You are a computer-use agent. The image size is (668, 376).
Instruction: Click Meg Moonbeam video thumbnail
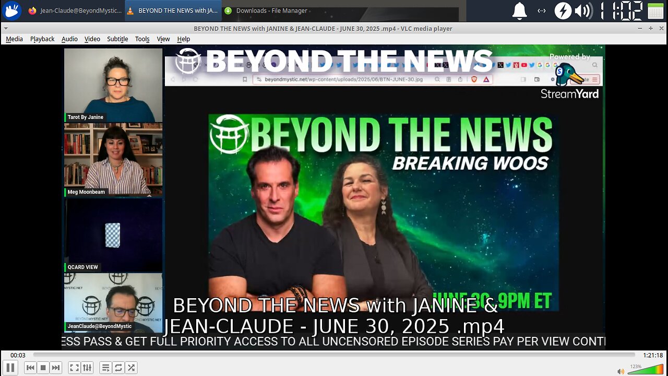point(113,160)
